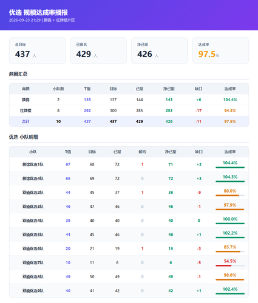This screenshot has height=303, width=258.
Task: Click the red progress bar for 双楠优选7队 54.5%
Action: pos(223,265)
